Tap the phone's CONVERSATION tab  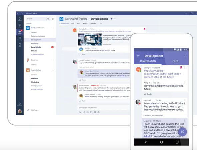point(147,61)
